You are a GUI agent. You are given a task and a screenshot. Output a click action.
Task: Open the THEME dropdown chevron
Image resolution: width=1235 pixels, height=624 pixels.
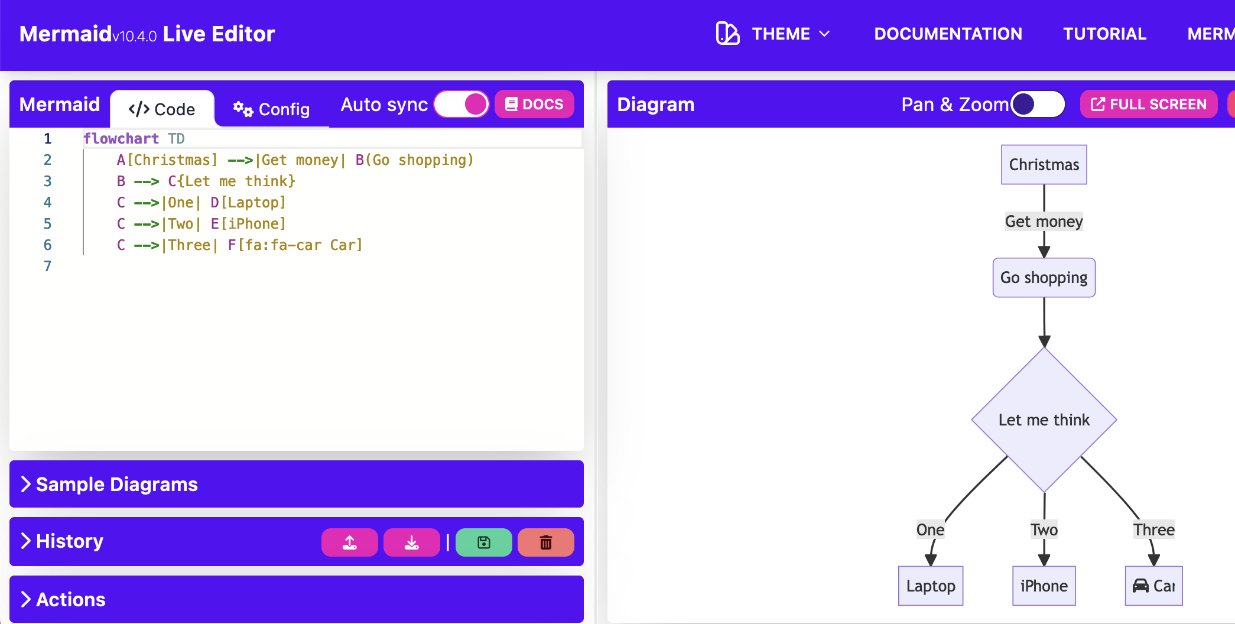pos(825,34)
